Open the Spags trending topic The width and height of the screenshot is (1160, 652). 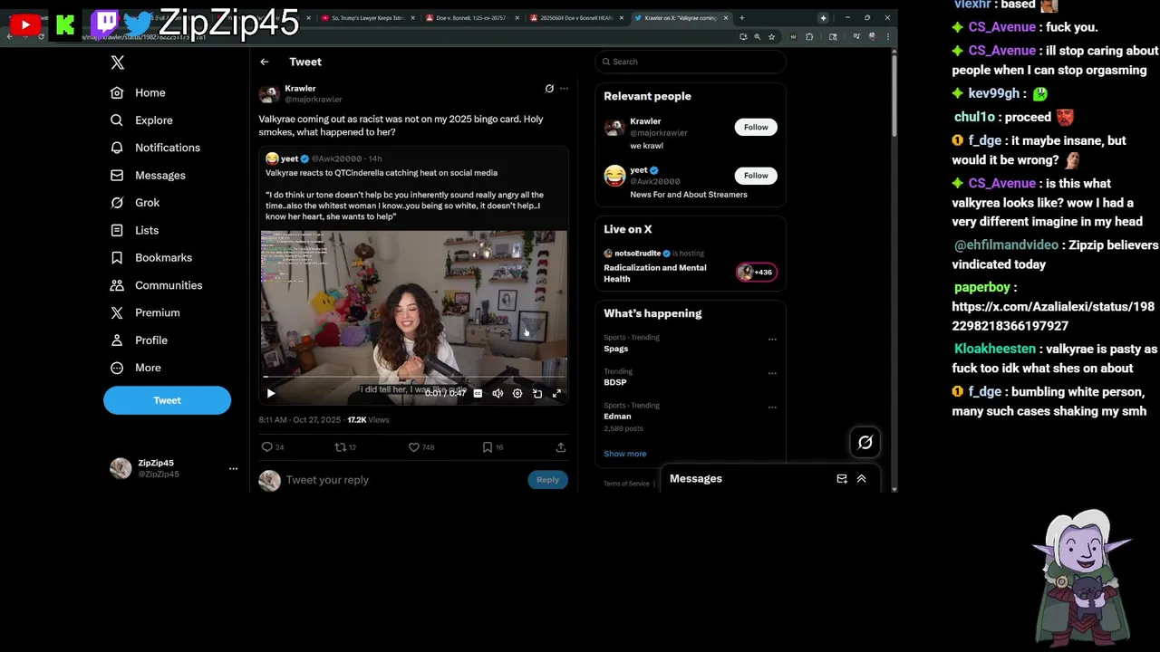(x=616, y=349)
